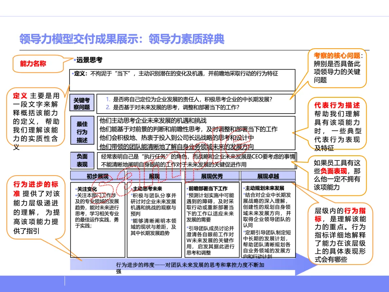Select line 他们主动思考企业未来发展的机遇和挑战
The width and height of the screenshot is (389, 292).
pos(153,121)
